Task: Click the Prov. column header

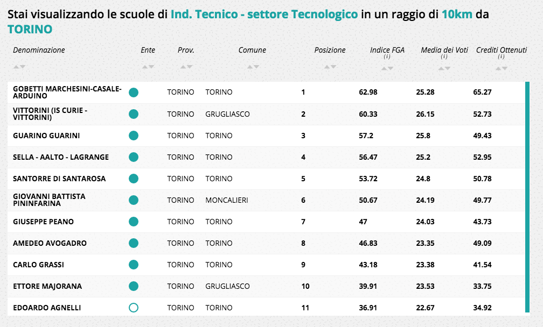Action: click(186, 50)
